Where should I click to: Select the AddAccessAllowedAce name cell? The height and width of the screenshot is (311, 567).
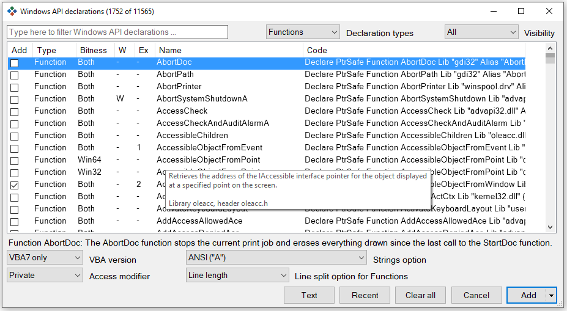(199, 221)
